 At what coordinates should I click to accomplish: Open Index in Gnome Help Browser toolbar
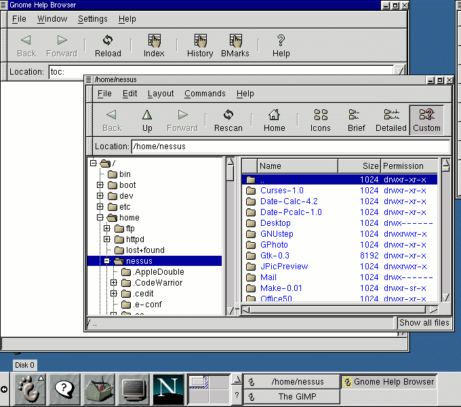pos(154,45)
